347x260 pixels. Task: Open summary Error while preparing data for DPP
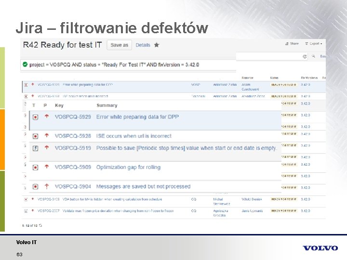[137, 117]
